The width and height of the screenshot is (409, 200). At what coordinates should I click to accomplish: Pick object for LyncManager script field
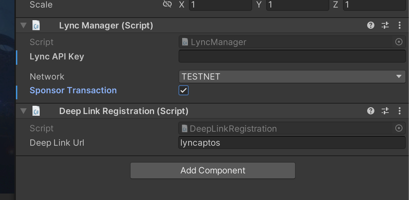click(x=399, y=42)
